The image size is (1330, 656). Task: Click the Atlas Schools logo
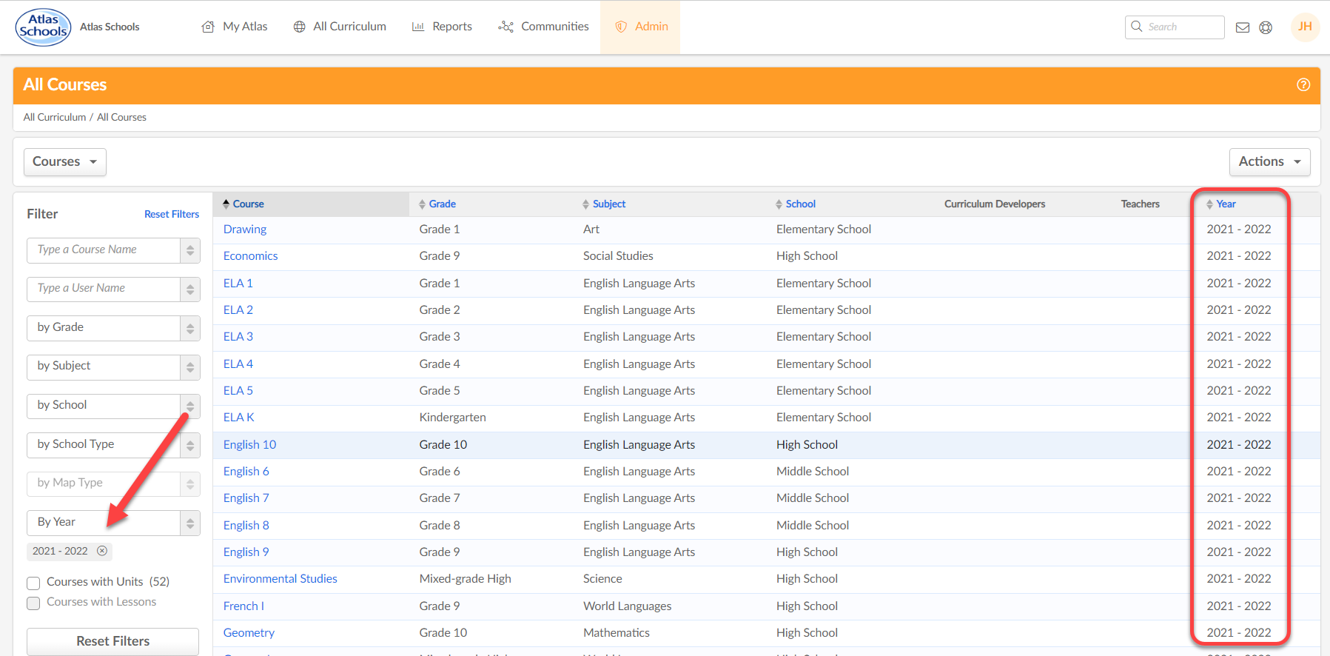pyautogui.click(x=43, y=27)
